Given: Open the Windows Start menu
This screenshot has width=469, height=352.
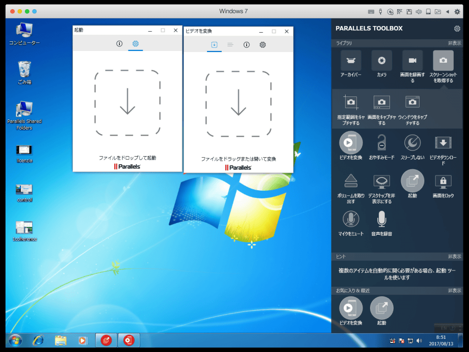Looking at the screenshot, I should 15,340.
